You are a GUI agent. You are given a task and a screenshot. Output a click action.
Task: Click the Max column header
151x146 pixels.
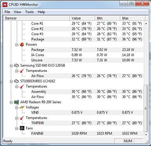pyautogui.click(x=133, y=18)
